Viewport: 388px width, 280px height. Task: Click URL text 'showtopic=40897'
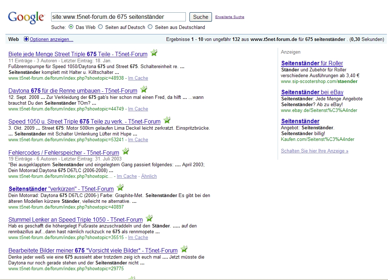pyautogui.click(x=105, y=207)
